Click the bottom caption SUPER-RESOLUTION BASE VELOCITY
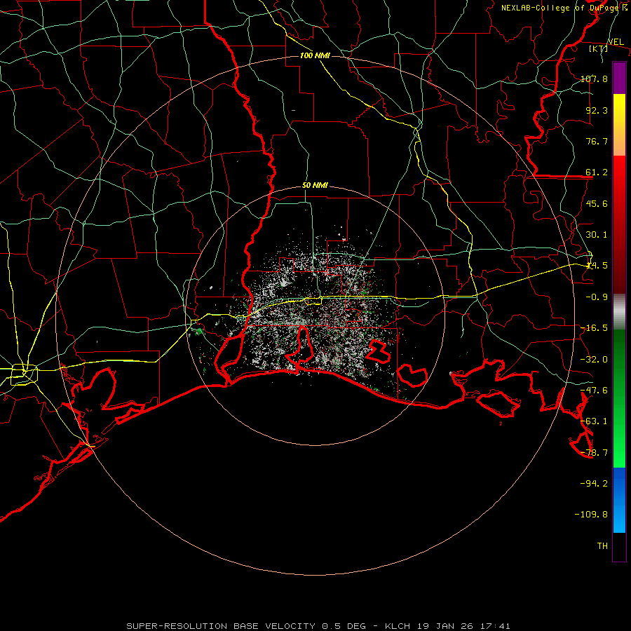The width and height of the screenshot is (631, 631). tap(221, 626)
